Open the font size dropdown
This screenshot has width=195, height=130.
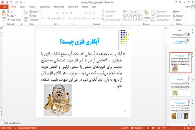pos(61,13)
